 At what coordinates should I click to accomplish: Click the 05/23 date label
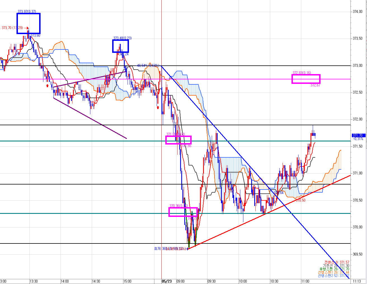[x=167, y=281]
